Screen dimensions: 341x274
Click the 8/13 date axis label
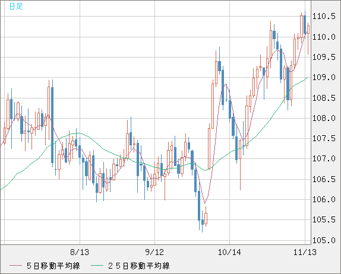pyautogui.click(x=80, y=252)
